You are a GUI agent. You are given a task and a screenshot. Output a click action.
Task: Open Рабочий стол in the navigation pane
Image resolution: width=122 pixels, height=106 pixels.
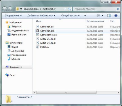[19, 35]
